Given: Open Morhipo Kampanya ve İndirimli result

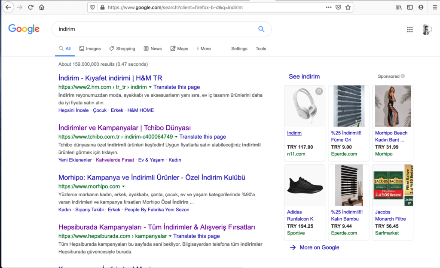Looking at the screenshot, I should [x=152, y=177].
